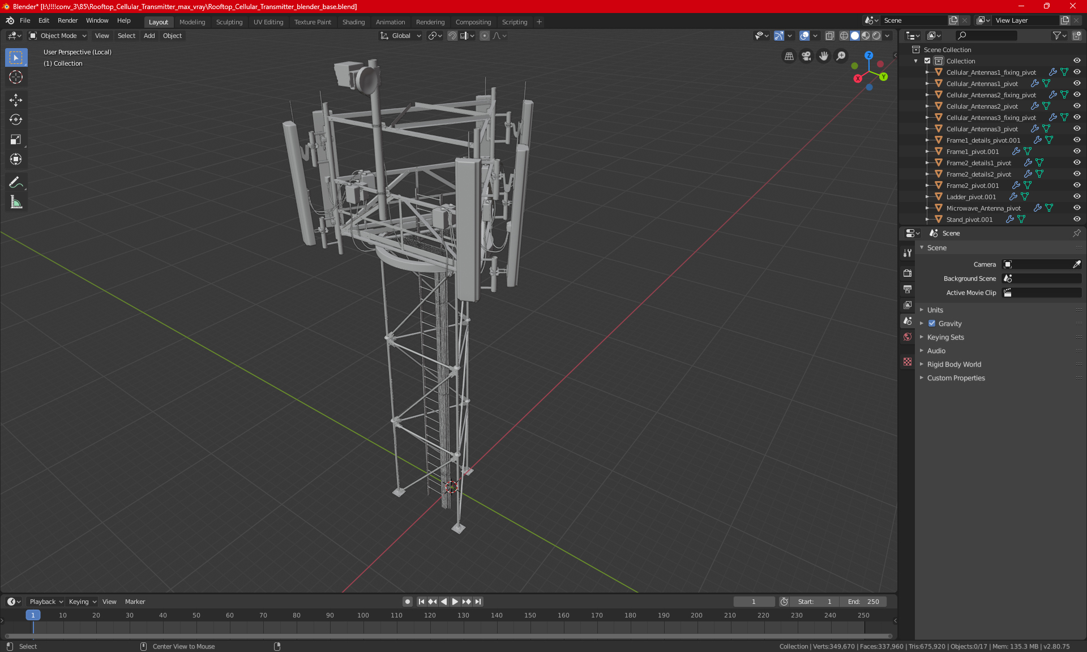Open the Playback dropdown in timeline
This screenshot has width=1087, height=652.
[46, 602]
